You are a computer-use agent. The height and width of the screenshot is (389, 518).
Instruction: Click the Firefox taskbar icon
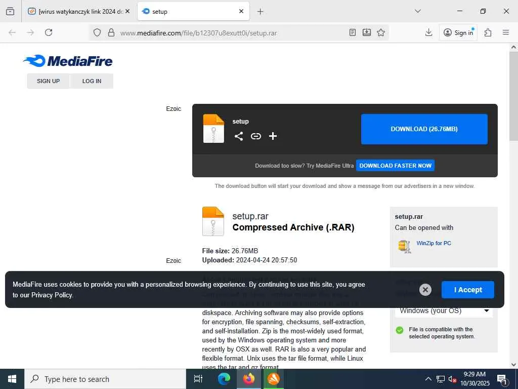click(249, 379)
